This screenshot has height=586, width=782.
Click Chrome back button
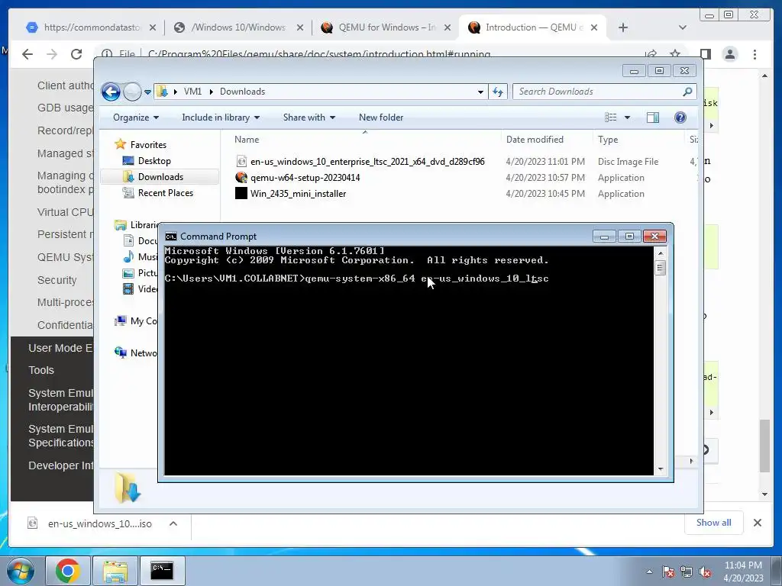tap(27, 54)
